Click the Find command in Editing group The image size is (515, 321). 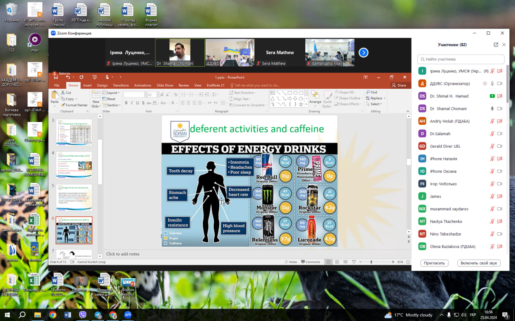coord(371,92)
